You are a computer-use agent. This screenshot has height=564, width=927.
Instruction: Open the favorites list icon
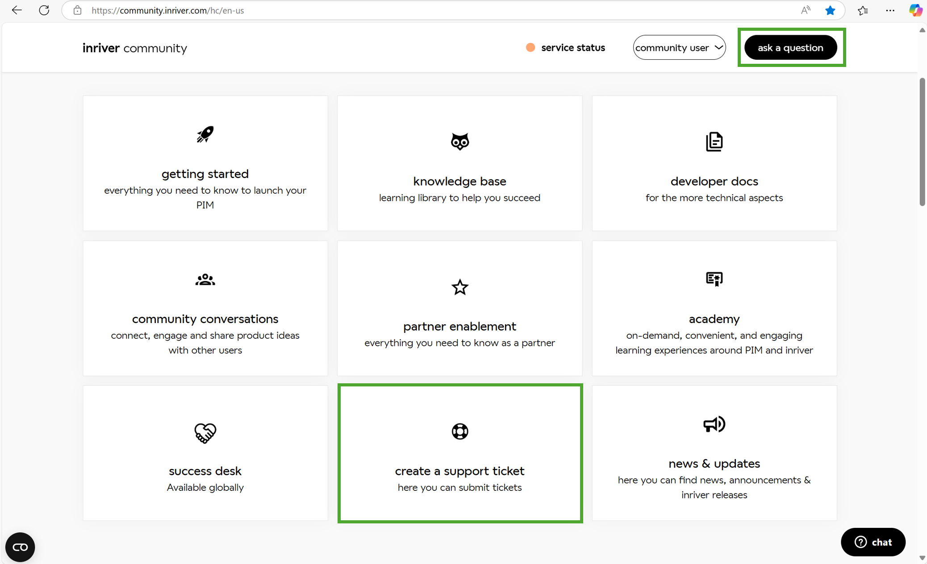863,10
